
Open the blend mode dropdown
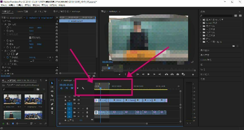tap(40, 61)
